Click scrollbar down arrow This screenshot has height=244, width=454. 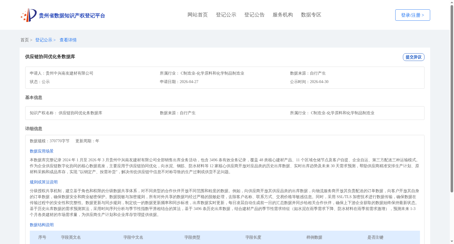coord(452,241)
